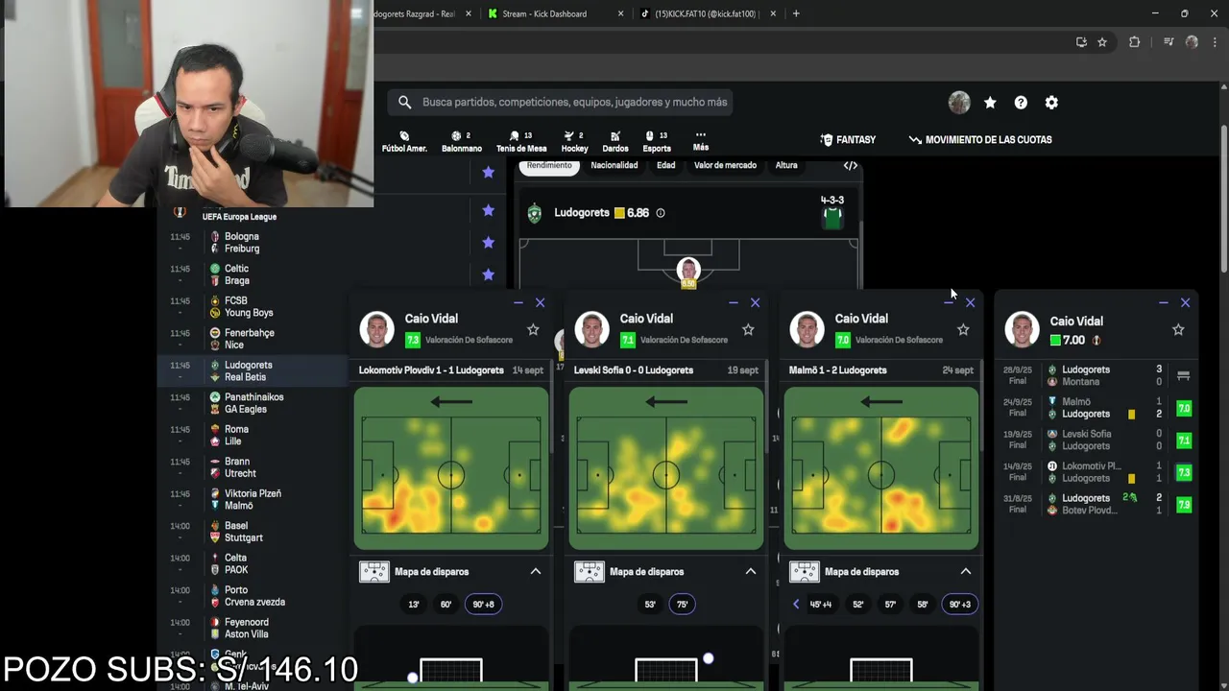Favorite Caio Vidal in Lokomotiv Plovdiv popup
The width and height of the screenshot is (1229, 691).
tap(533, 329)
